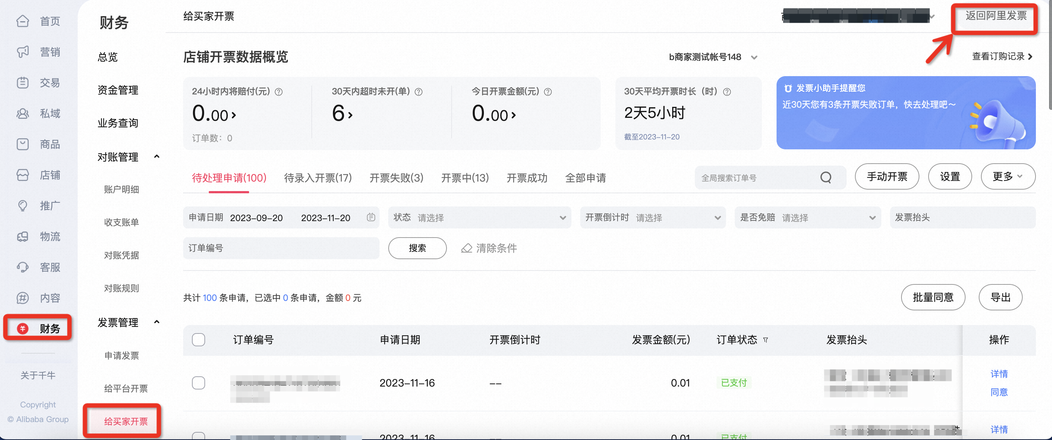
Task: Click the eraser icon of 清除条件
Action: point(466,248)
